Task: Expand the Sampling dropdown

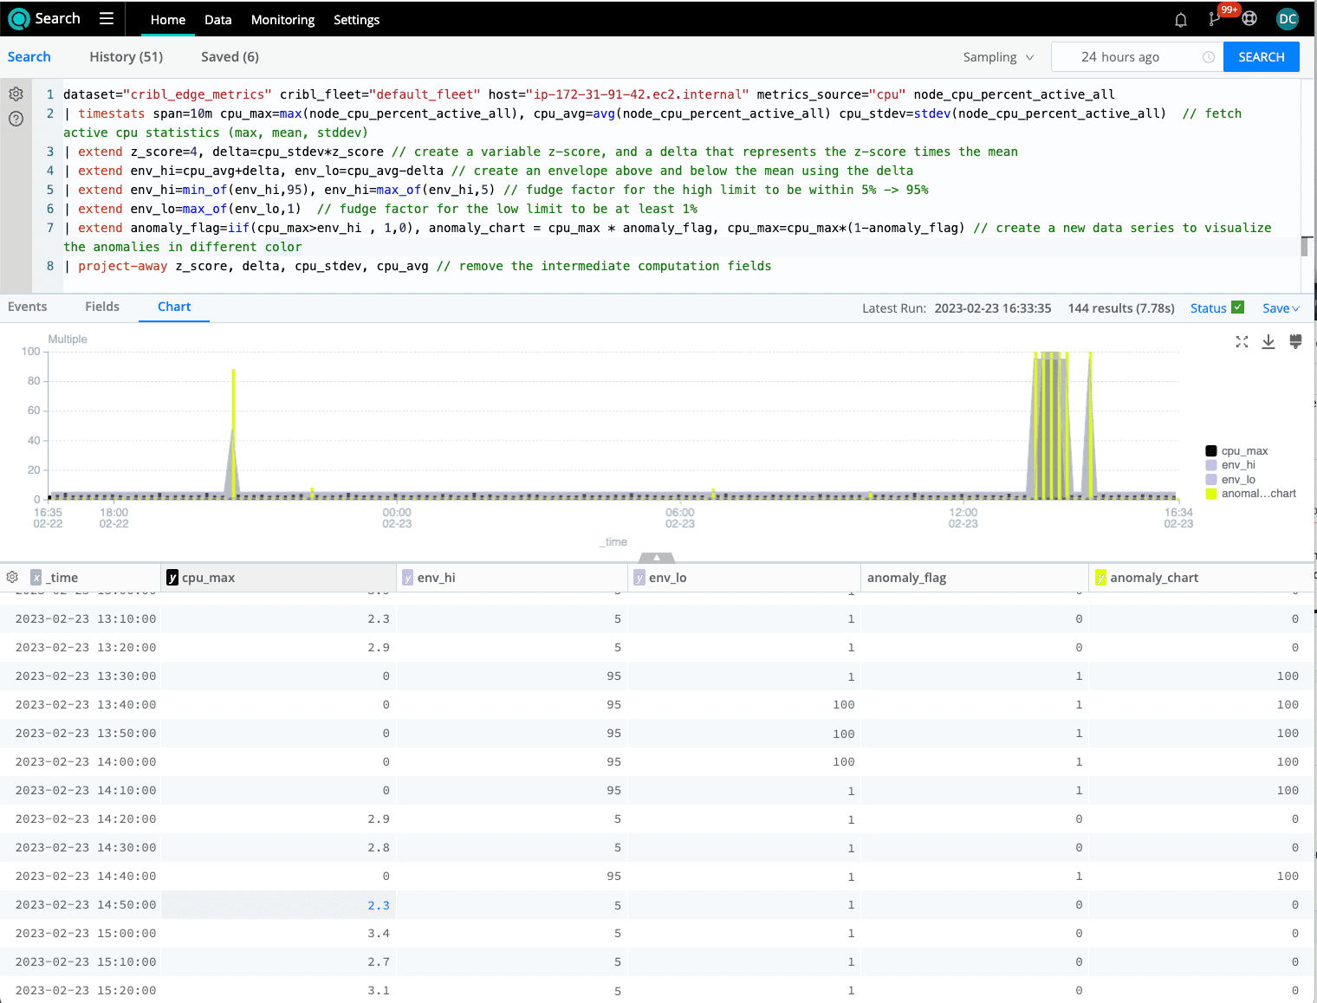Action: pos(998,57)
